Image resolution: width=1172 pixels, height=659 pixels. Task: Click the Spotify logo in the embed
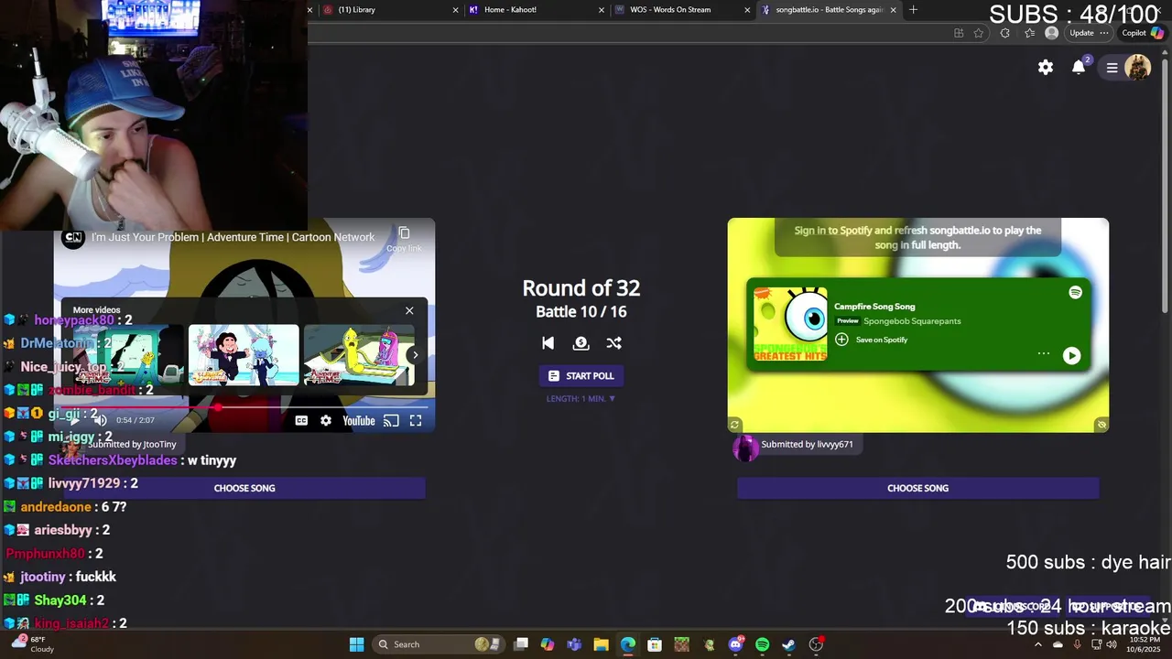(x=1075, y=292)
